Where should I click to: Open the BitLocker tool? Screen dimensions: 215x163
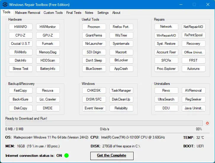121,60
